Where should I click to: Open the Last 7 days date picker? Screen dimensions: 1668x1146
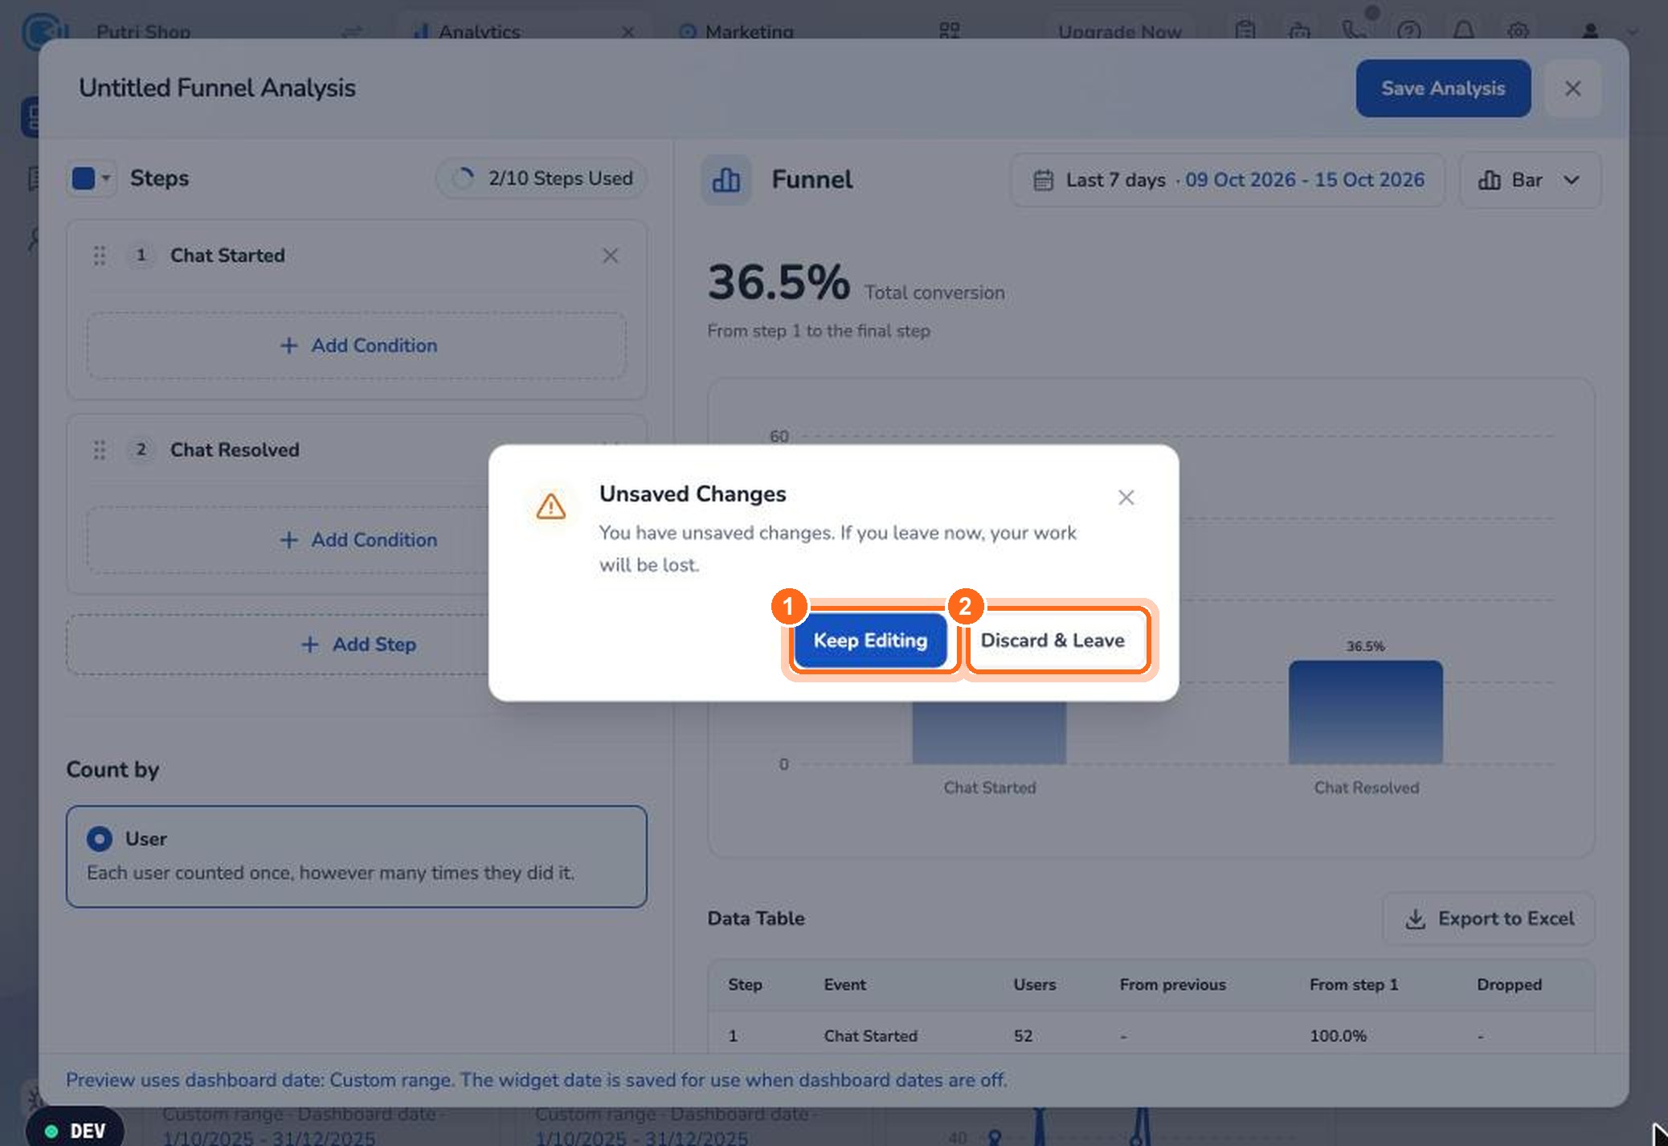(x=1228, y=180)
